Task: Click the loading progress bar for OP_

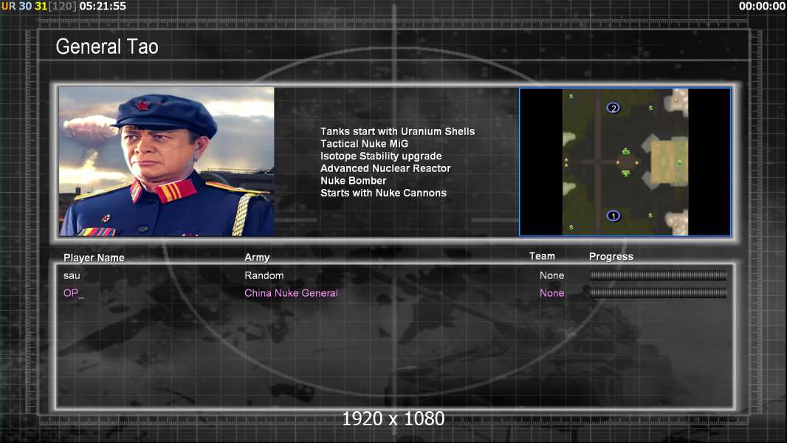Action: coord(658,293)
